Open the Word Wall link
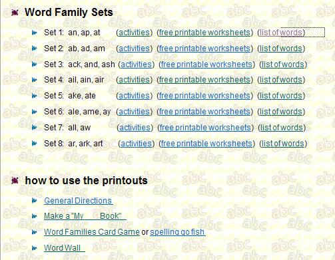The image size is (335, 260). pos(65,248)
